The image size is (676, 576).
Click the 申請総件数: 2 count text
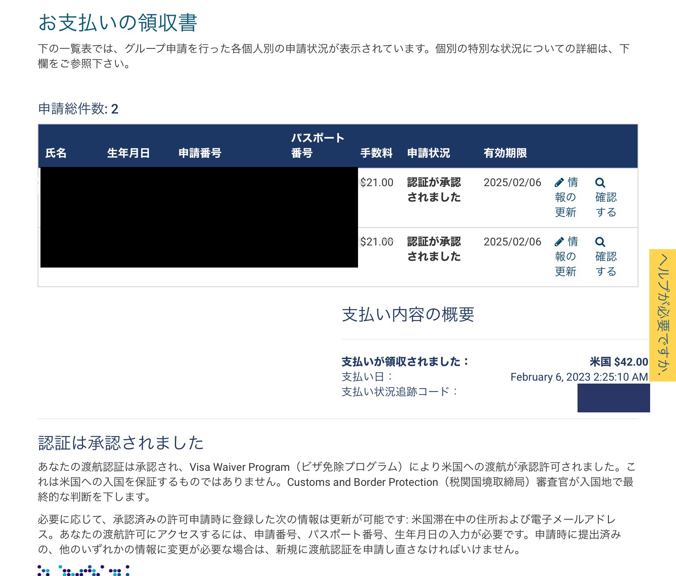click(x=78, y=109)
